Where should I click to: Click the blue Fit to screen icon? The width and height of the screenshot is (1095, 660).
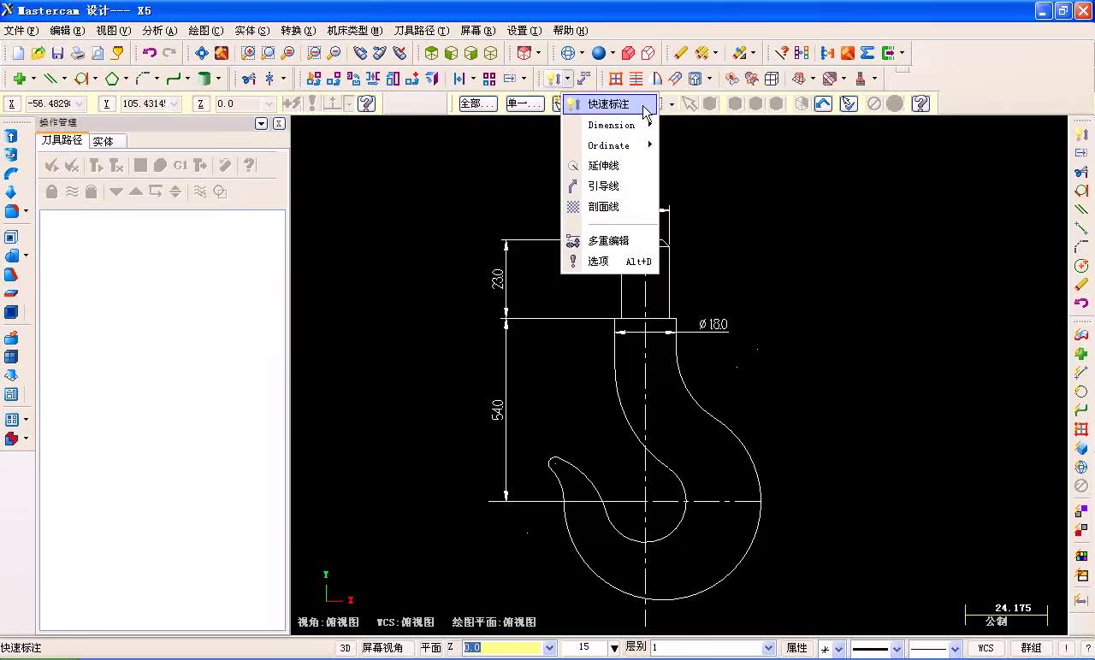coord(202,53)
